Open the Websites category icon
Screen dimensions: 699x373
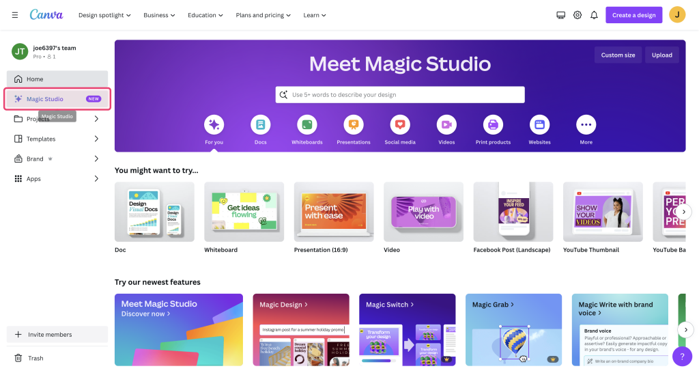click(539, 125)
